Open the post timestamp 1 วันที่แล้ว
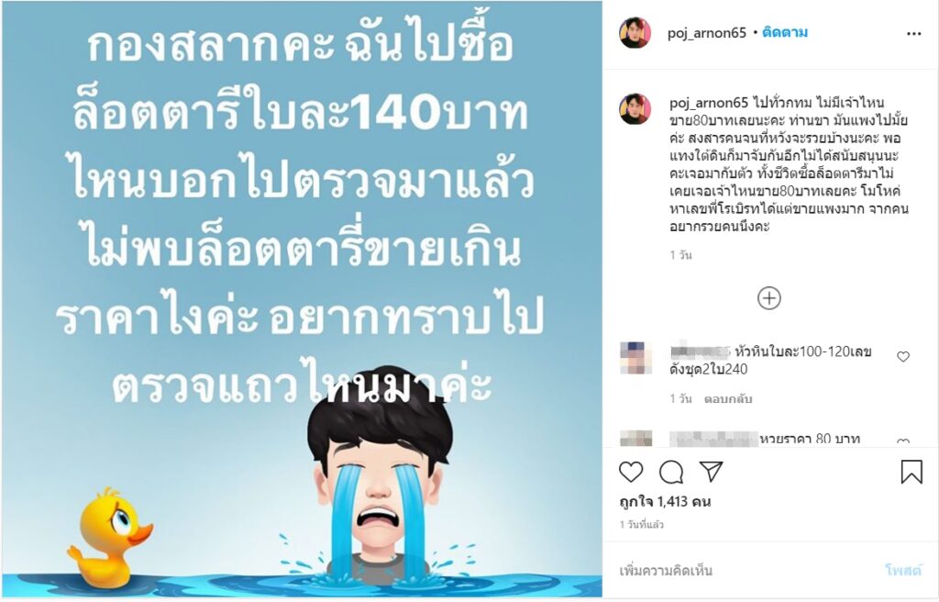This screenshot has height=602, width=939. [x=641, y=525]
